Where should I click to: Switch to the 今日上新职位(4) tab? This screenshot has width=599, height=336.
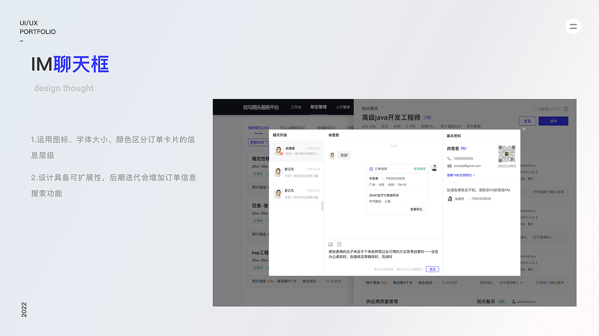[x=291, y=127]
